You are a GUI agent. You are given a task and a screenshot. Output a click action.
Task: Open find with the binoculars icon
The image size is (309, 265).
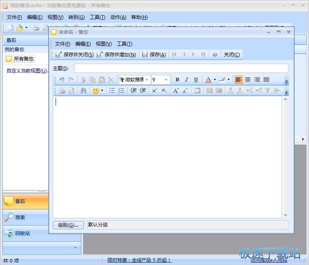click(x=83, y=91)
